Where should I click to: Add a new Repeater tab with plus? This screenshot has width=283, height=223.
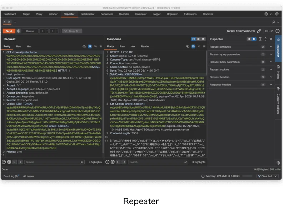coord(15,22)
